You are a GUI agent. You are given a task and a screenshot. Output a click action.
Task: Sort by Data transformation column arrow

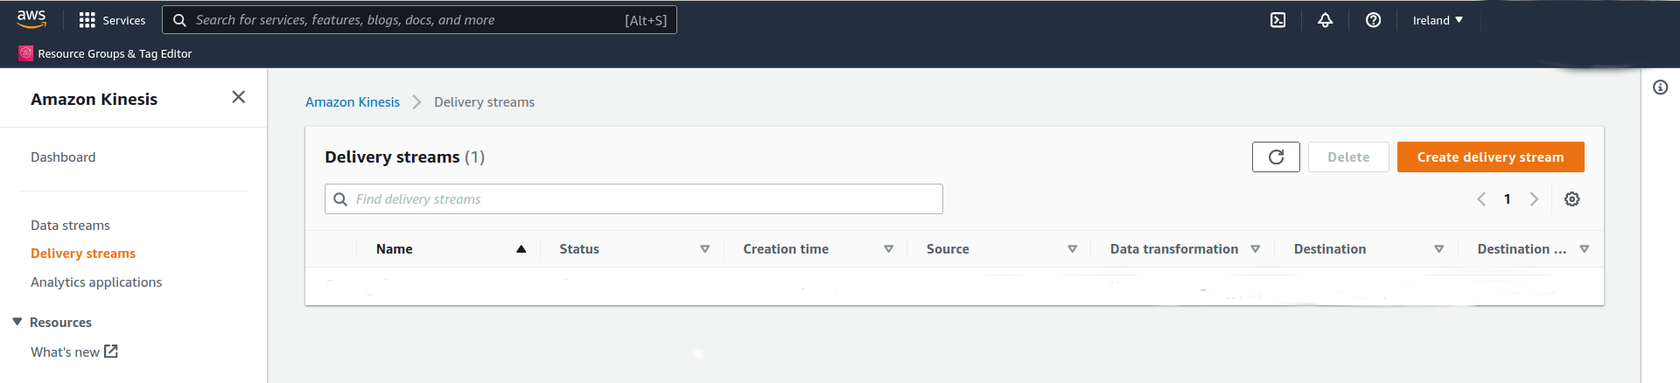click(x=1255, y=249)
